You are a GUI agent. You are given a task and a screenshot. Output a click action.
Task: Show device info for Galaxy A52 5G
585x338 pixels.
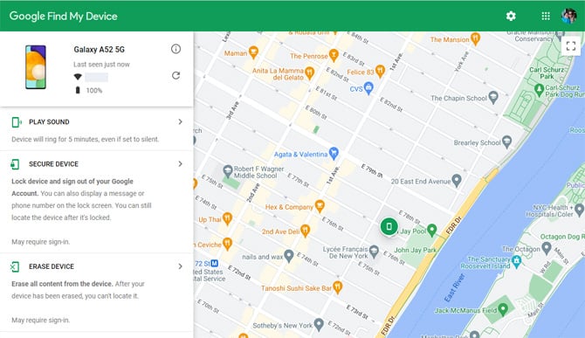(x=175, y=49)
